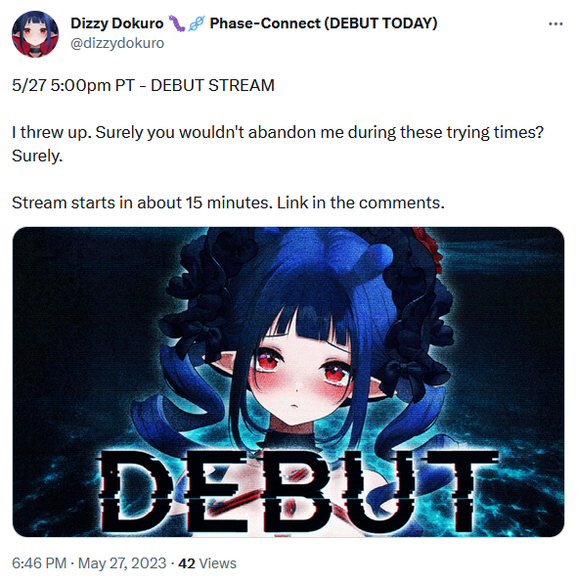Click the 5/27 5:00pm PT DEBUT STREAM line
The width and height of the screenshot is (577, 583).
click(143, 85)
